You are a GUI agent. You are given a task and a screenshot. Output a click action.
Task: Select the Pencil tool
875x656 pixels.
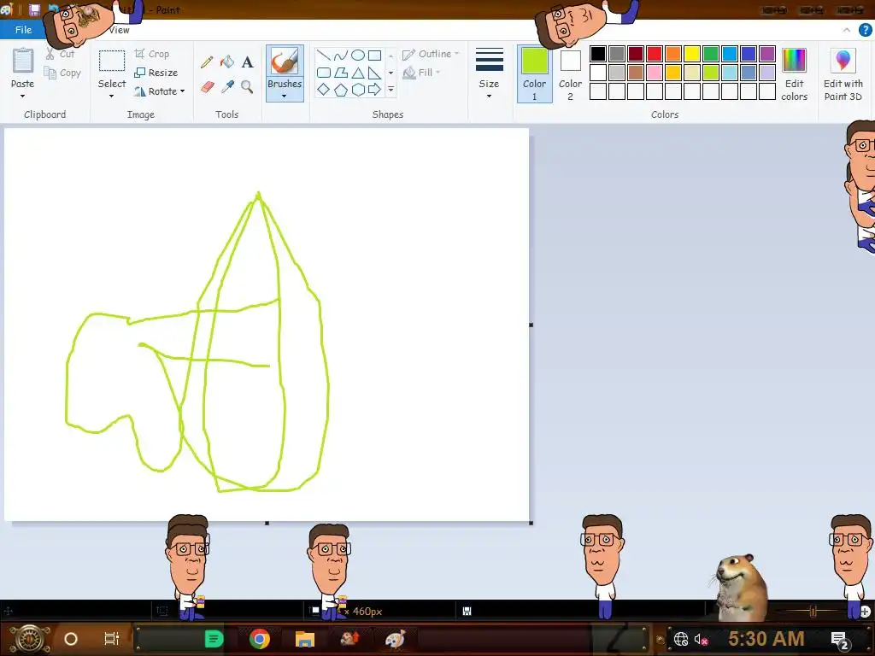point(207,61)
